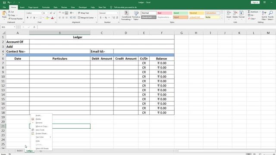The height and width of the screenshot is (155, 276).
Task: Expand the Merge & Center dropdown arrow
Action: tap(95, 18)
